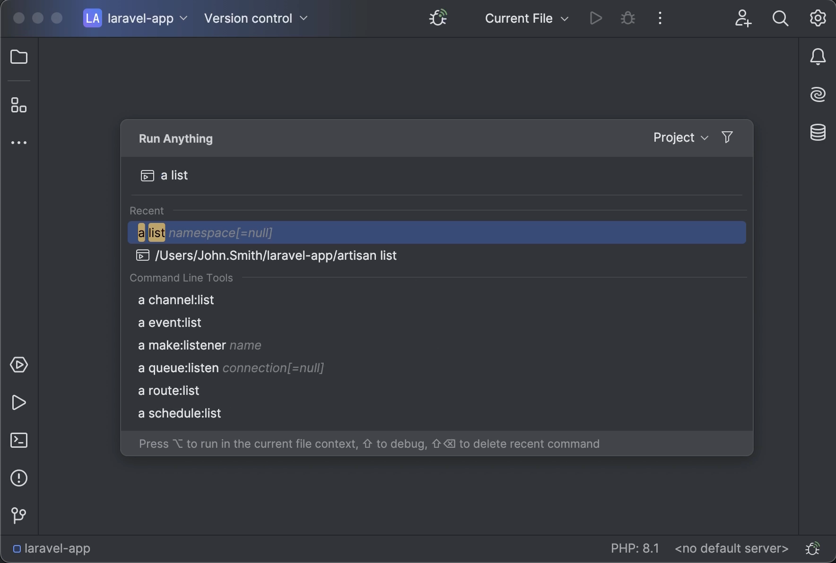Open the Problems tool window
This screenshot has height=563, width=836.
19,478
